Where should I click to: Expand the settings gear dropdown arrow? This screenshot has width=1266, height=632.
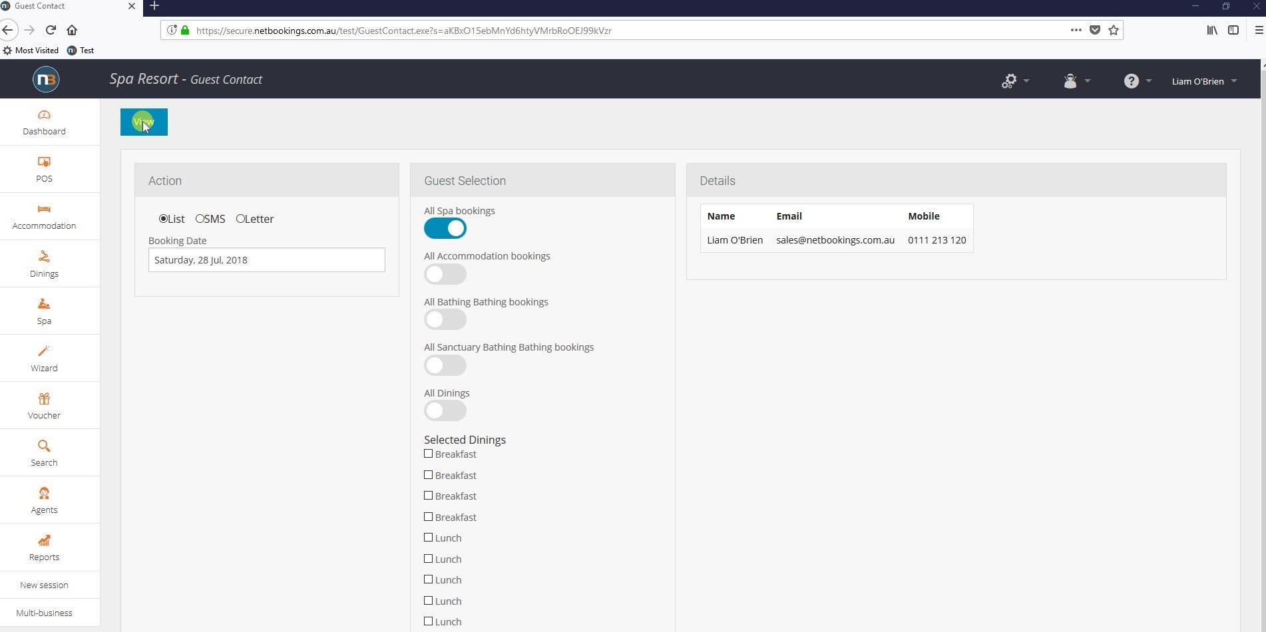pyautogui.click(x=1026, y=81)
